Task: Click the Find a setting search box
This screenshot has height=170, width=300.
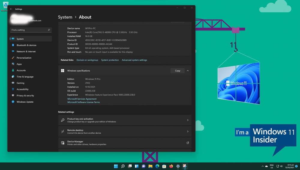Action: click(x=31, y=30)
